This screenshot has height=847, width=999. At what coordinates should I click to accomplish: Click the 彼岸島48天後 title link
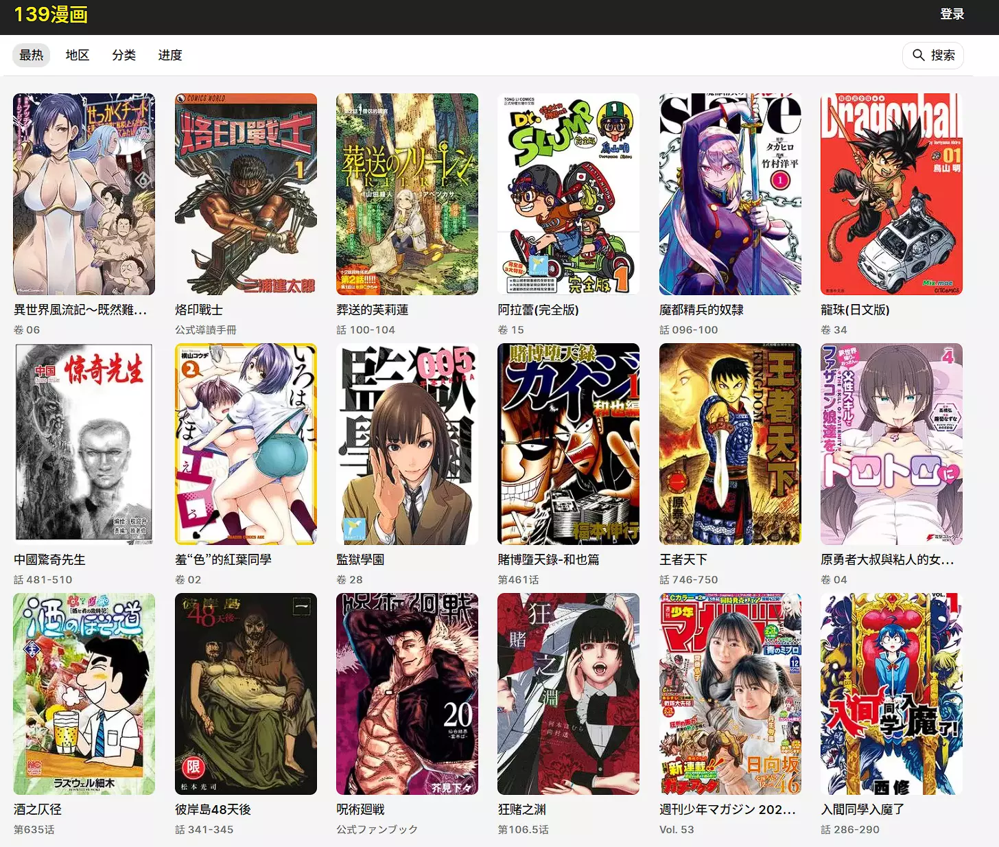[x=213, y=809]
